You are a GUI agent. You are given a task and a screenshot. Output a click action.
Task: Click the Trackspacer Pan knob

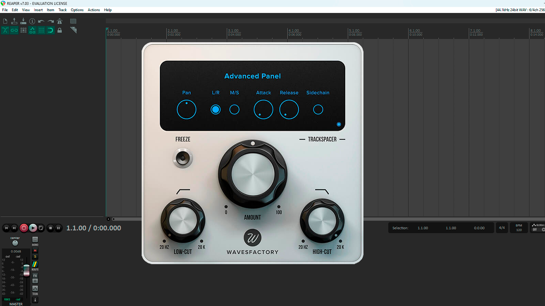[x=187, y=110]
